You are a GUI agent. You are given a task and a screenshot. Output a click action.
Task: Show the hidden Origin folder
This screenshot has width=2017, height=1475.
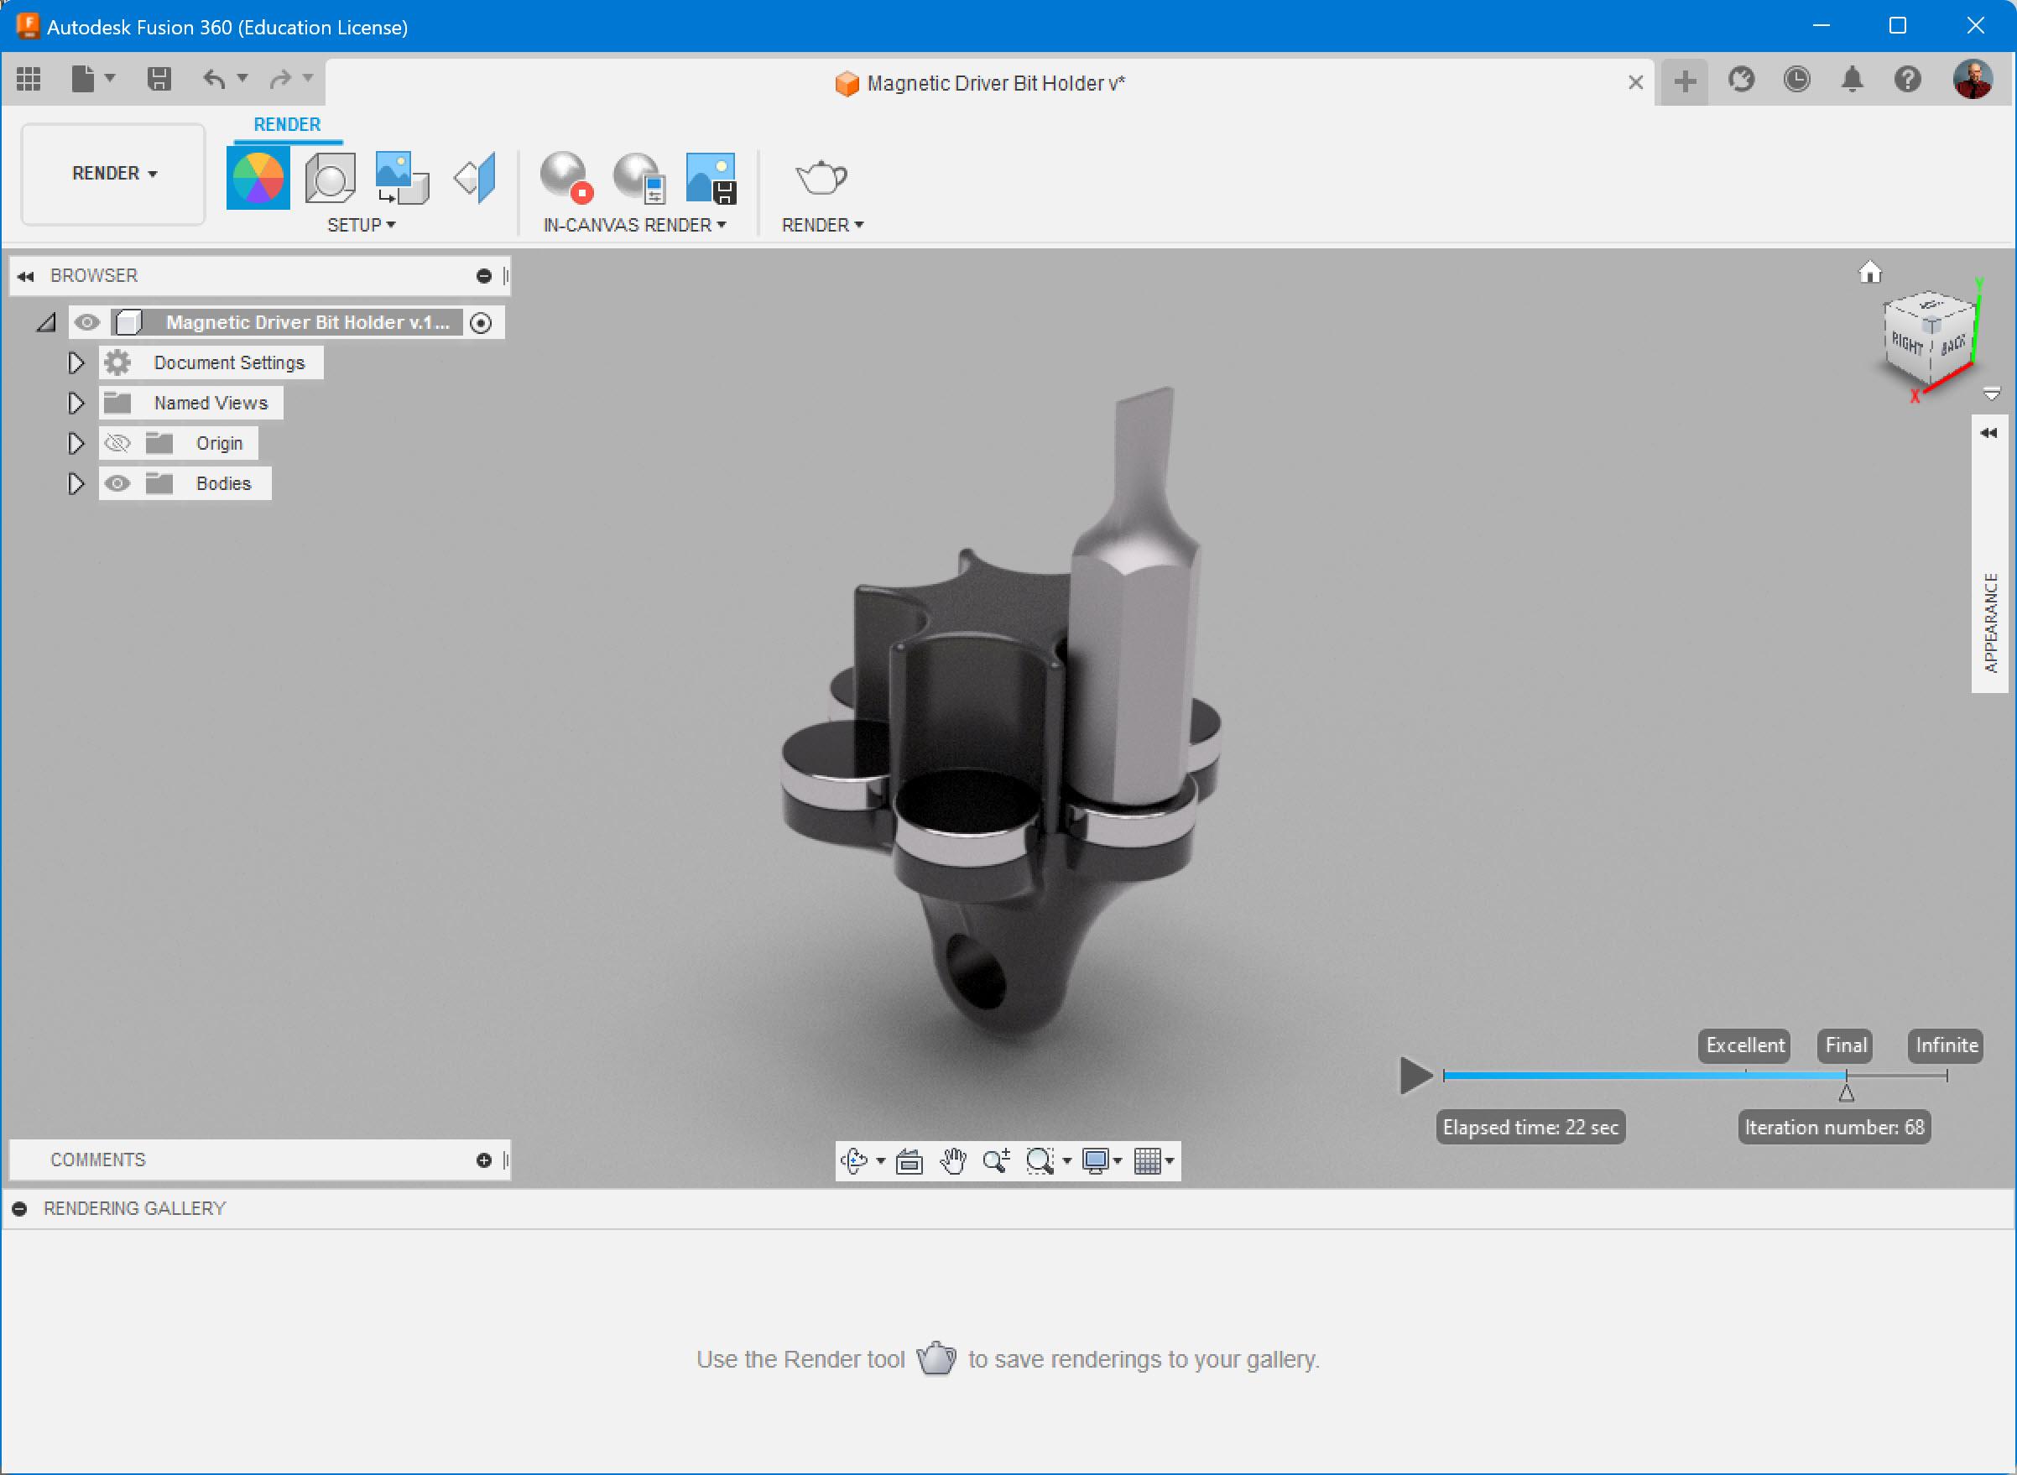[117, 444]
